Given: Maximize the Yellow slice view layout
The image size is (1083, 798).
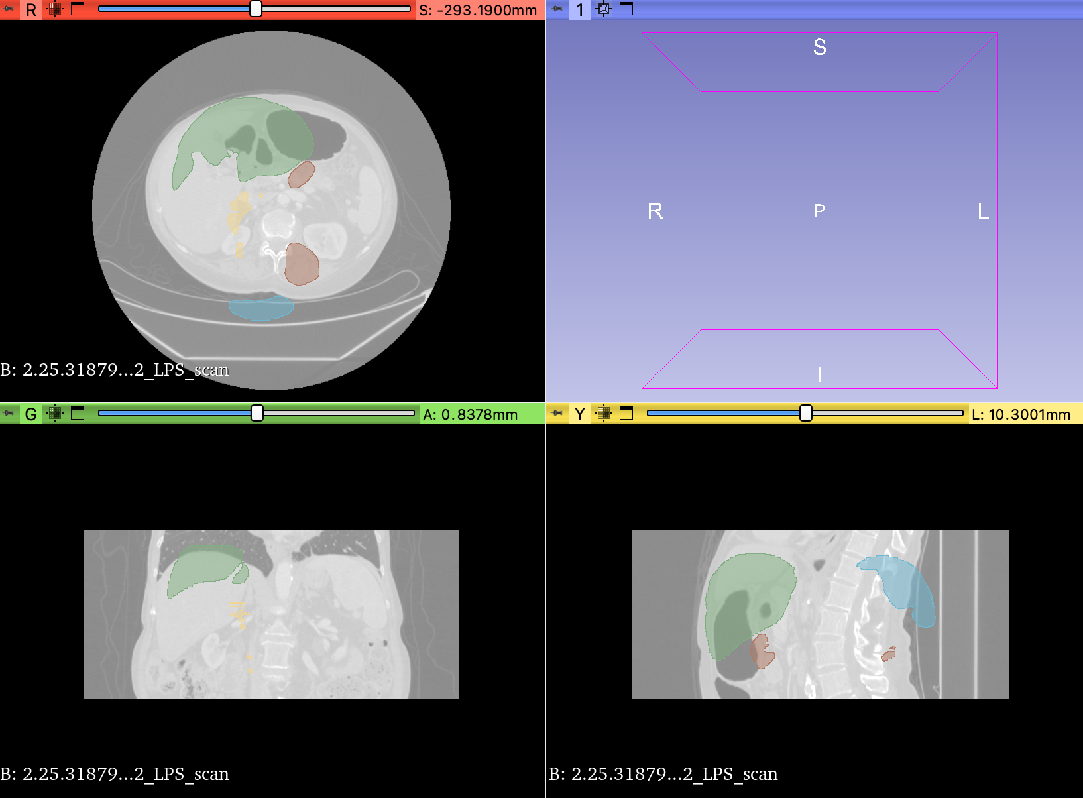Looking at the screenshot, I should coord(626,414).
